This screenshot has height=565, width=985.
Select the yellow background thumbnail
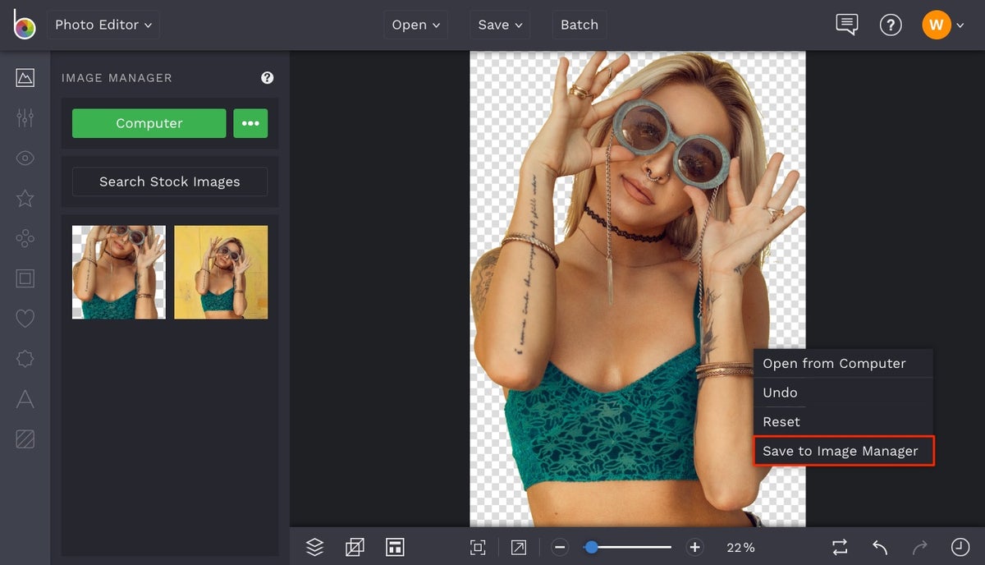(x=221, y=272)
